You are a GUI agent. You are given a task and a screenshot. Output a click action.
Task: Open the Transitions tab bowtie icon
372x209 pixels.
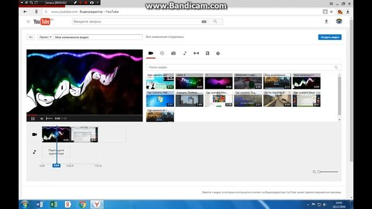[x=196, y=53]
